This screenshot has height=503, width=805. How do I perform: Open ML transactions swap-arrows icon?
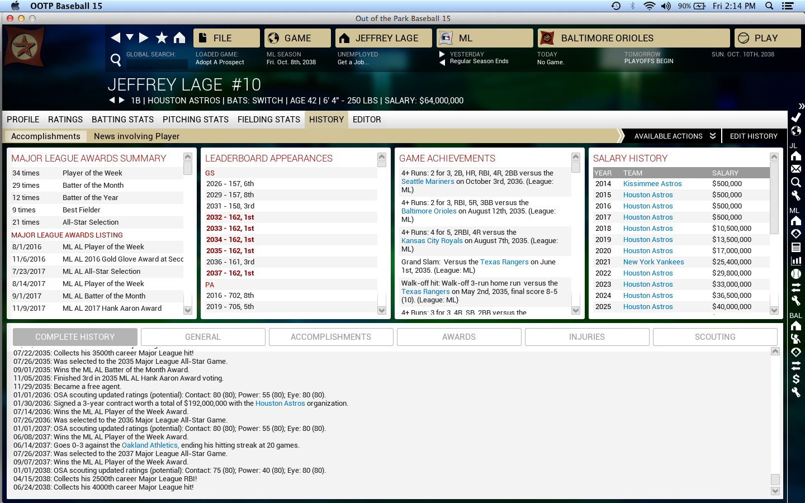click(796, 287)
